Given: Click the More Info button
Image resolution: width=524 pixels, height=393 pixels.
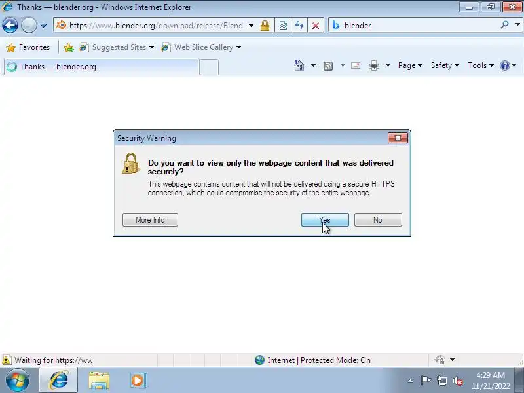Looking at the screenshot, I should click(x=150, y=220).
